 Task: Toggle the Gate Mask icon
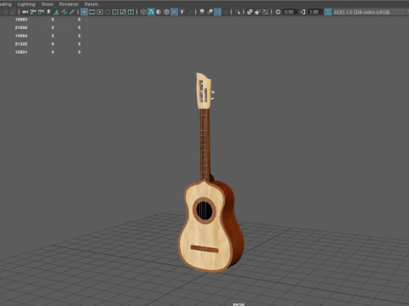pos(107,12)
